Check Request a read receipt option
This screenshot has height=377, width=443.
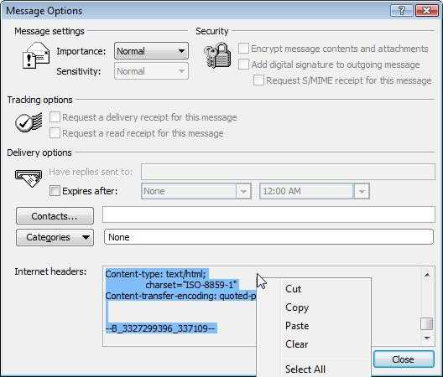click(55, 133)
